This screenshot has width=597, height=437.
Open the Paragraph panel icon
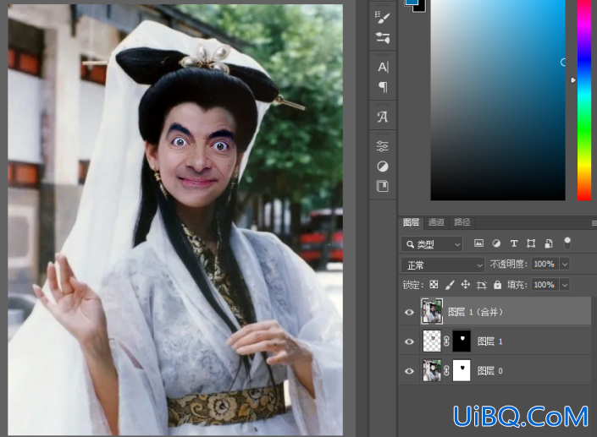pyautogui.click(x=383, y=87)
